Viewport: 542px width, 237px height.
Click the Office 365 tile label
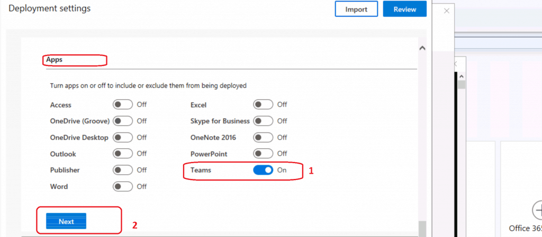click(526, 229)
